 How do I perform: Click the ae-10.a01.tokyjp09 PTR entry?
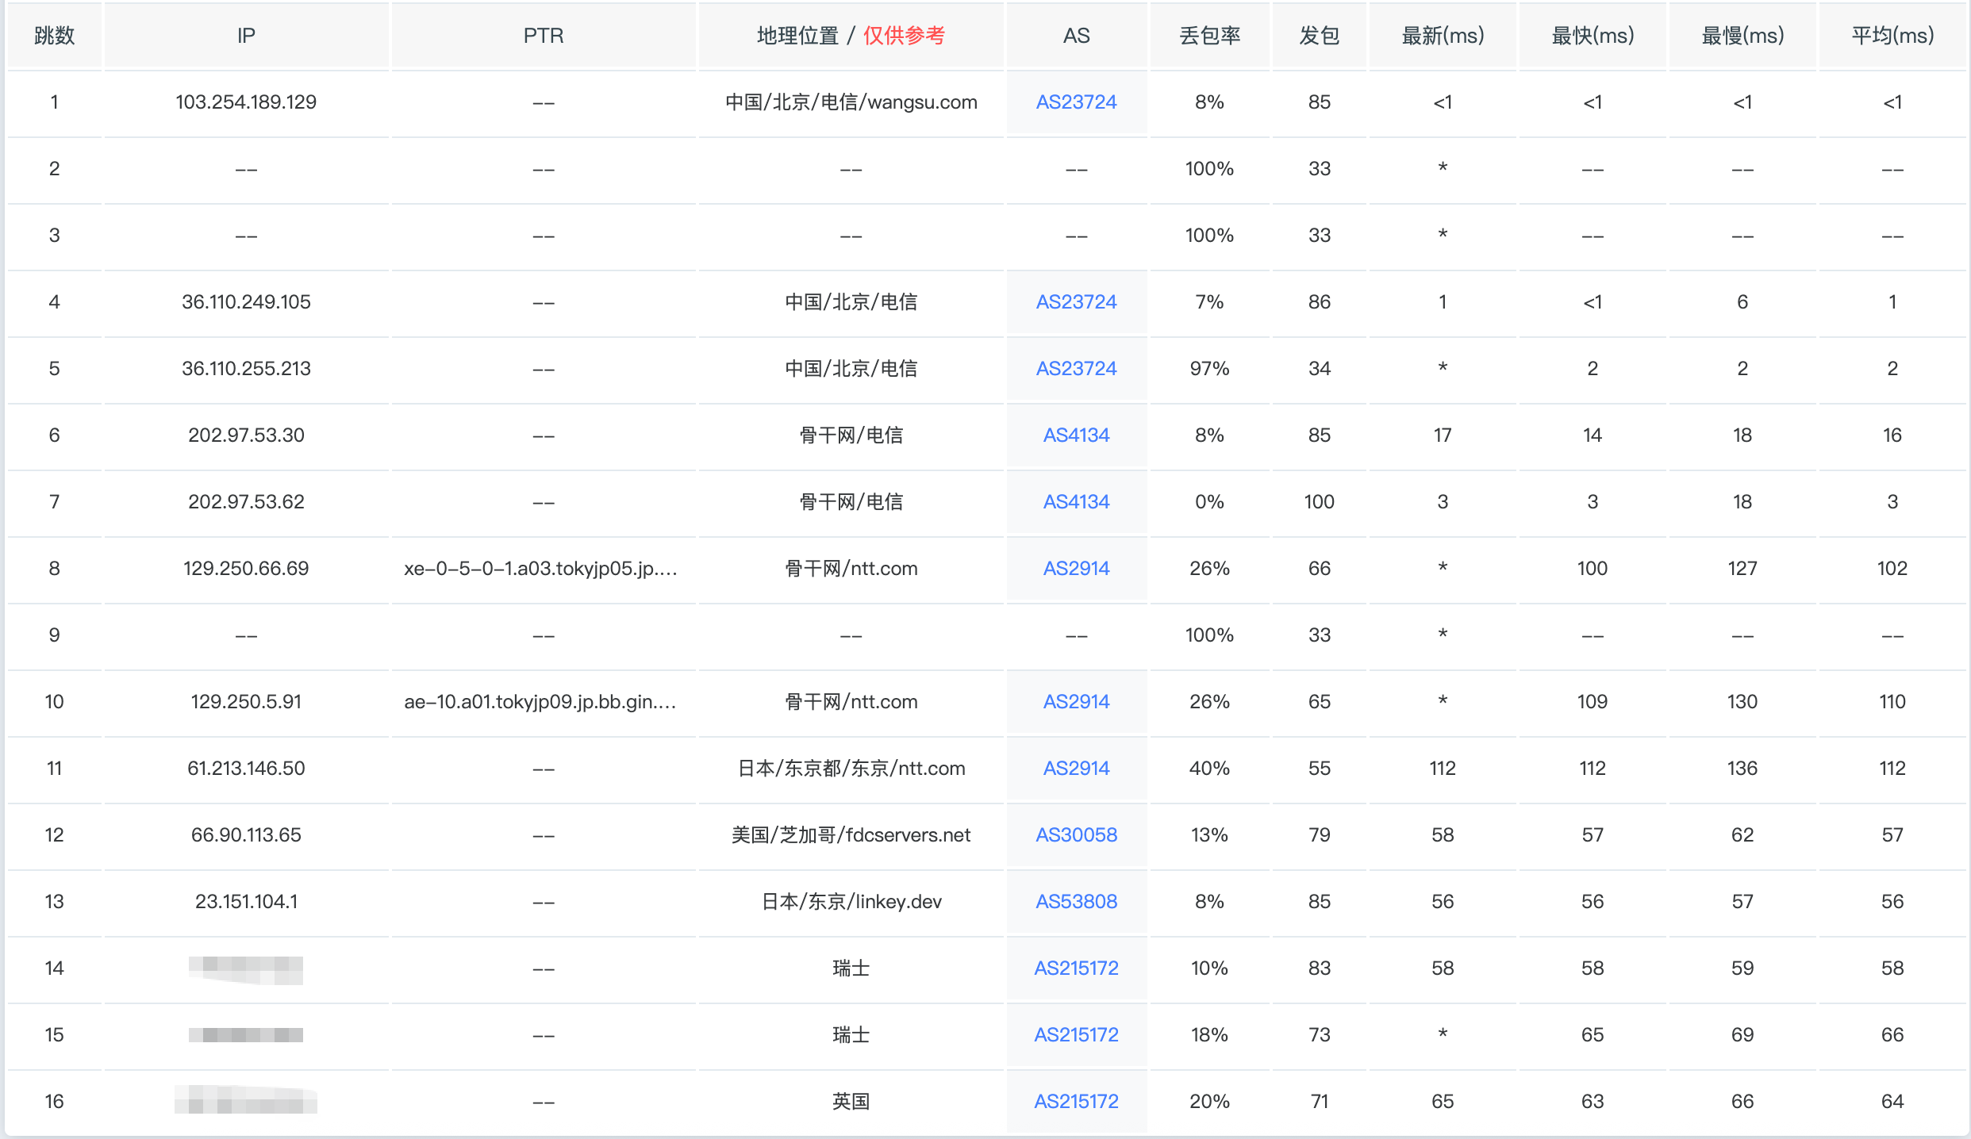point(540,702)
